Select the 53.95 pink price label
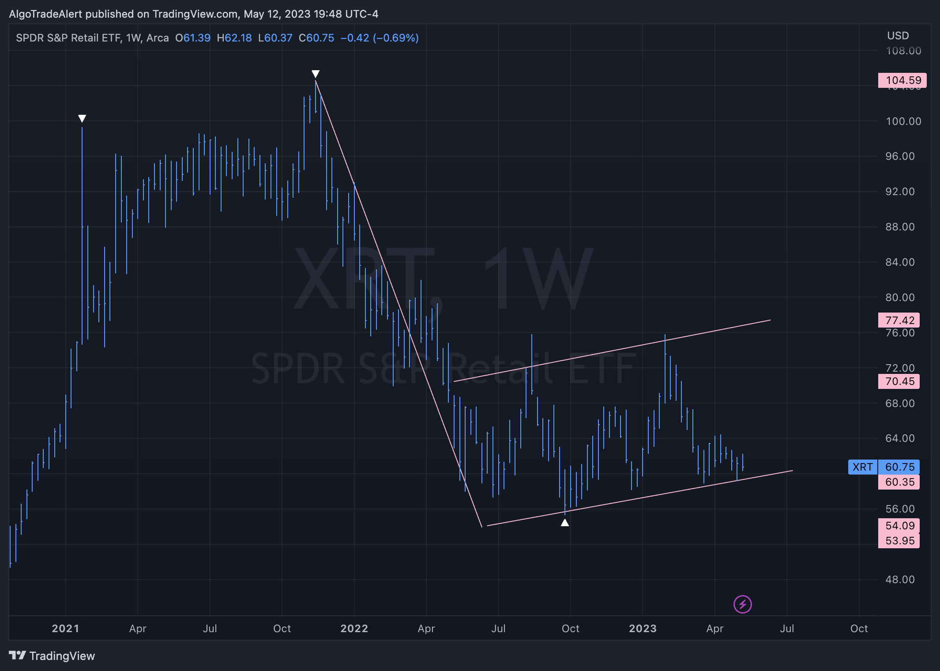Viewport: 940px width, 671px height. (x=899, y=541)
